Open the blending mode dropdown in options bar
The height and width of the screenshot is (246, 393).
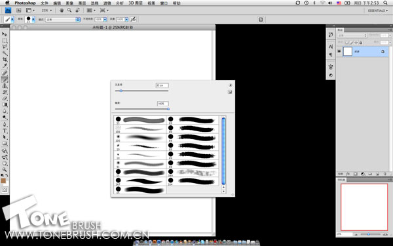(63, 19)
